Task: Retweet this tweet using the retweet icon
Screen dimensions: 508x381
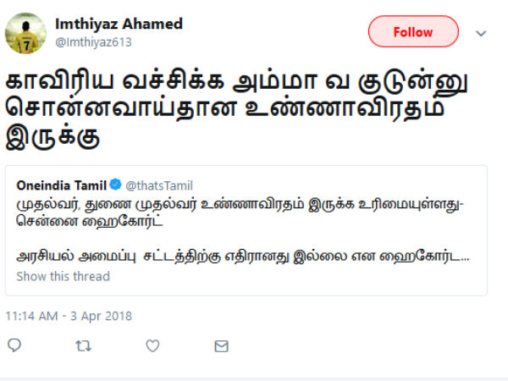Action: (84, 345)
